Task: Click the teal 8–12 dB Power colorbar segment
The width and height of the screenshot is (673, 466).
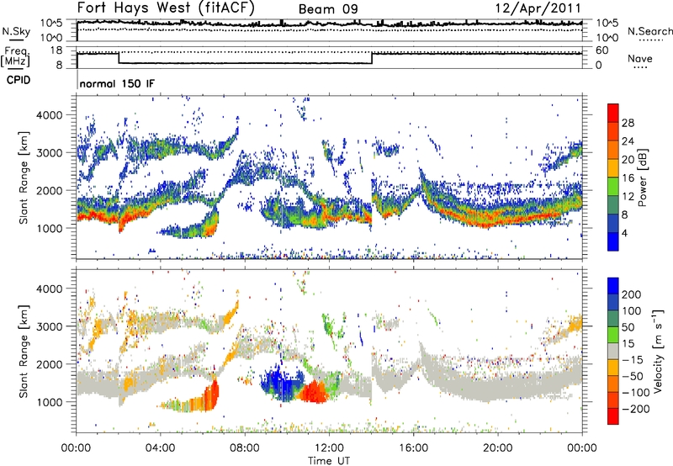Action: (613, 205)
